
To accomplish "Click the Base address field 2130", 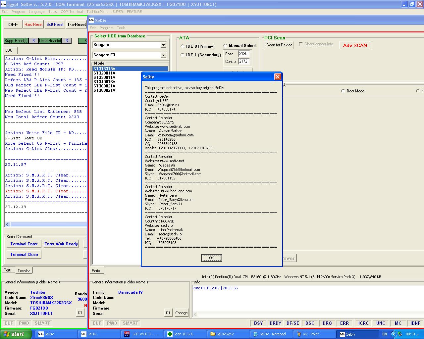I will click(x=244, y=54).
